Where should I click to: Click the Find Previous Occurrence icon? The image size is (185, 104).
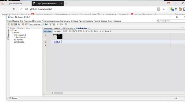pyautogui.click(x=76, y=31)
